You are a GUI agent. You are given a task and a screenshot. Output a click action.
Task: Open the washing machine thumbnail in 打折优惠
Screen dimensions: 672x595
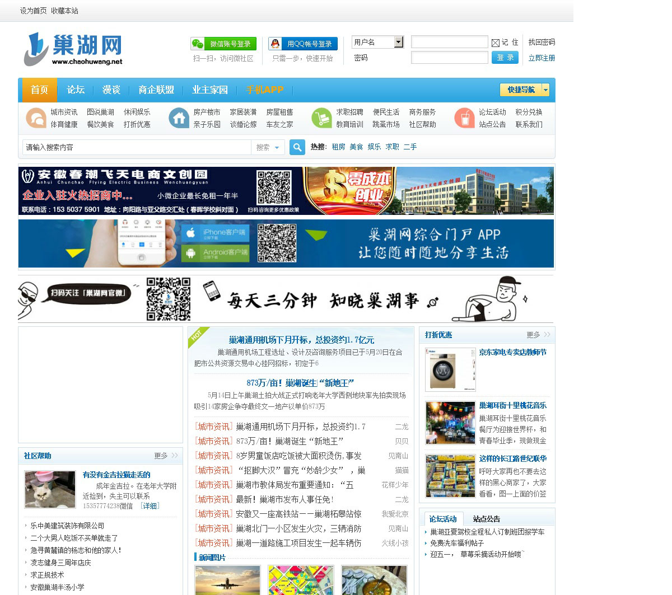coord(450,369)
